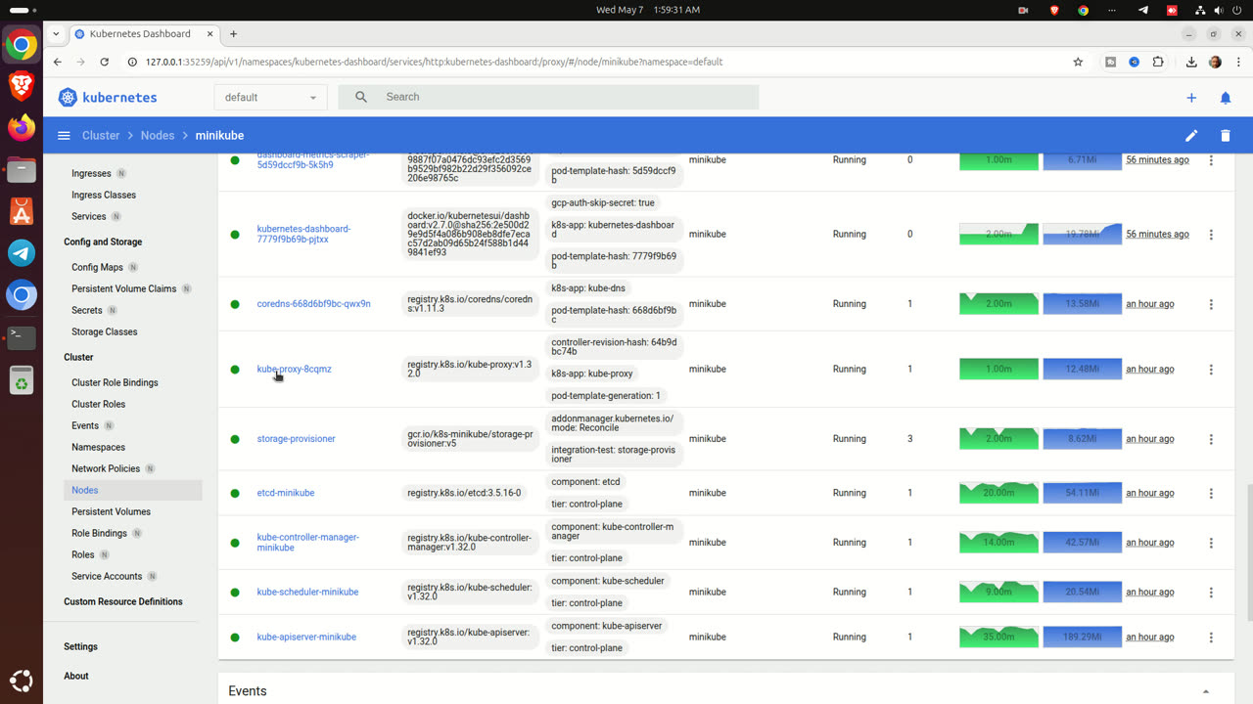The height and width of the screenshot is (704, 1253).
Task: Open a new browser tab
Action: tap(233, 33)
